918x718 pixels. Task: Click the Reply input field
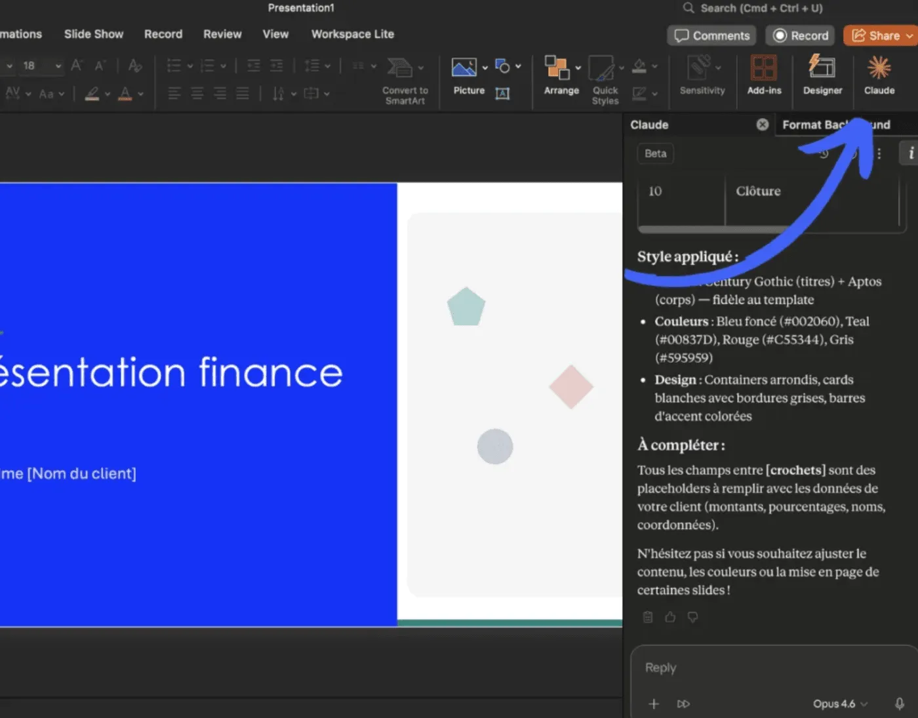coord(774,668)
